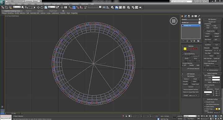The image size is (223, 120).
Task: Open the key mode Selected dropdown
Action: point(190,116)
